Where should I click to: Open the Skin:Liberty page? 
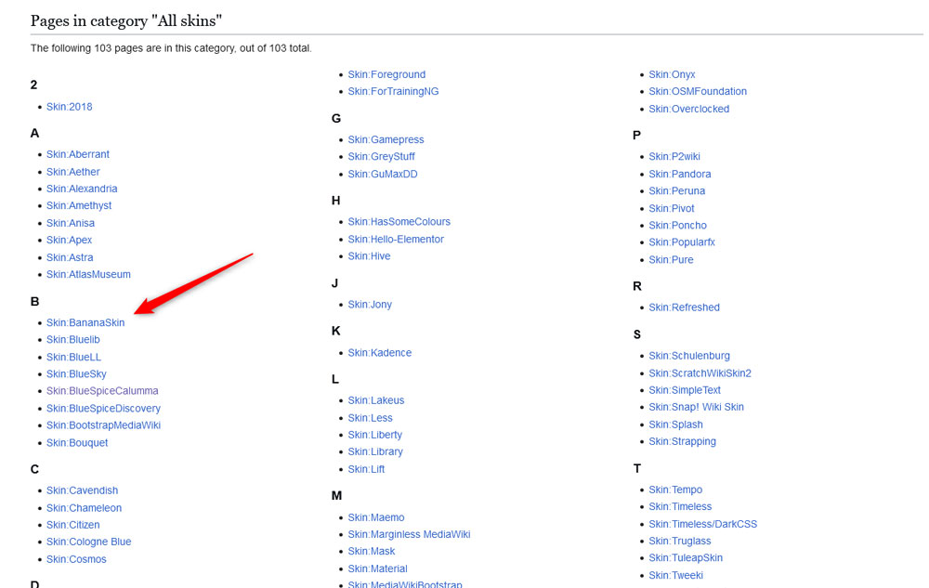point(375,434)
